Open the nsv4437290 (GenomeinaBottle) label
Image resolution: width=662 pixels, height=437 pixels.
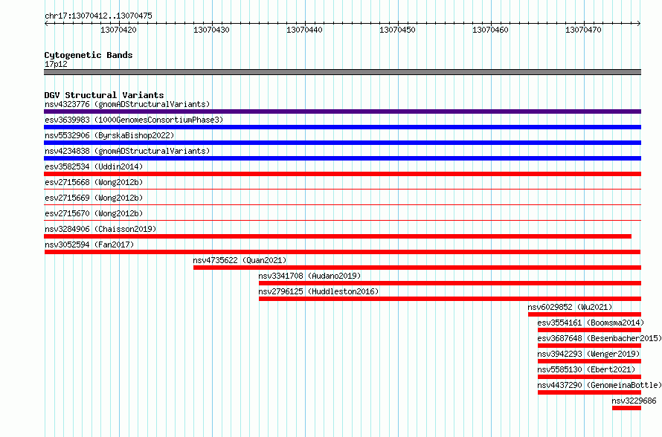click(600, 385)
